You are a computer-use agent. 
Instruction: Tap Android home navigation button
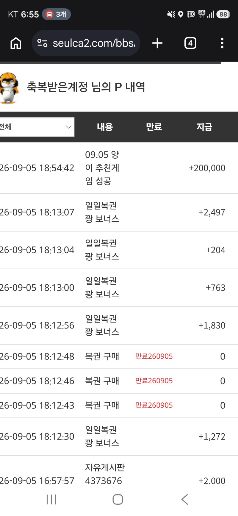118,499
